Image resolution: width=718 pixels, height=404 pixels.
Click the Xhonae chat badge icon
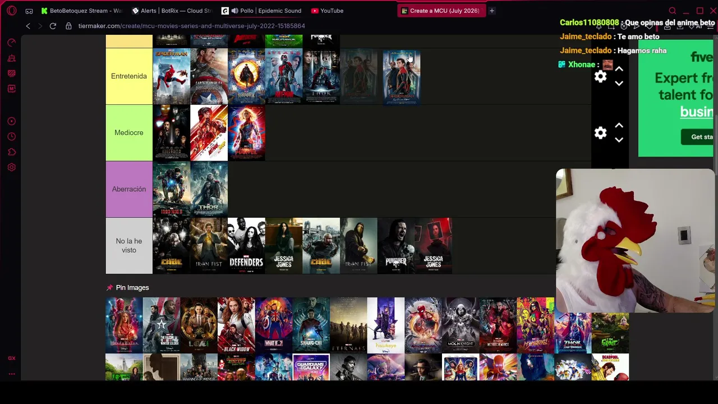561,65
